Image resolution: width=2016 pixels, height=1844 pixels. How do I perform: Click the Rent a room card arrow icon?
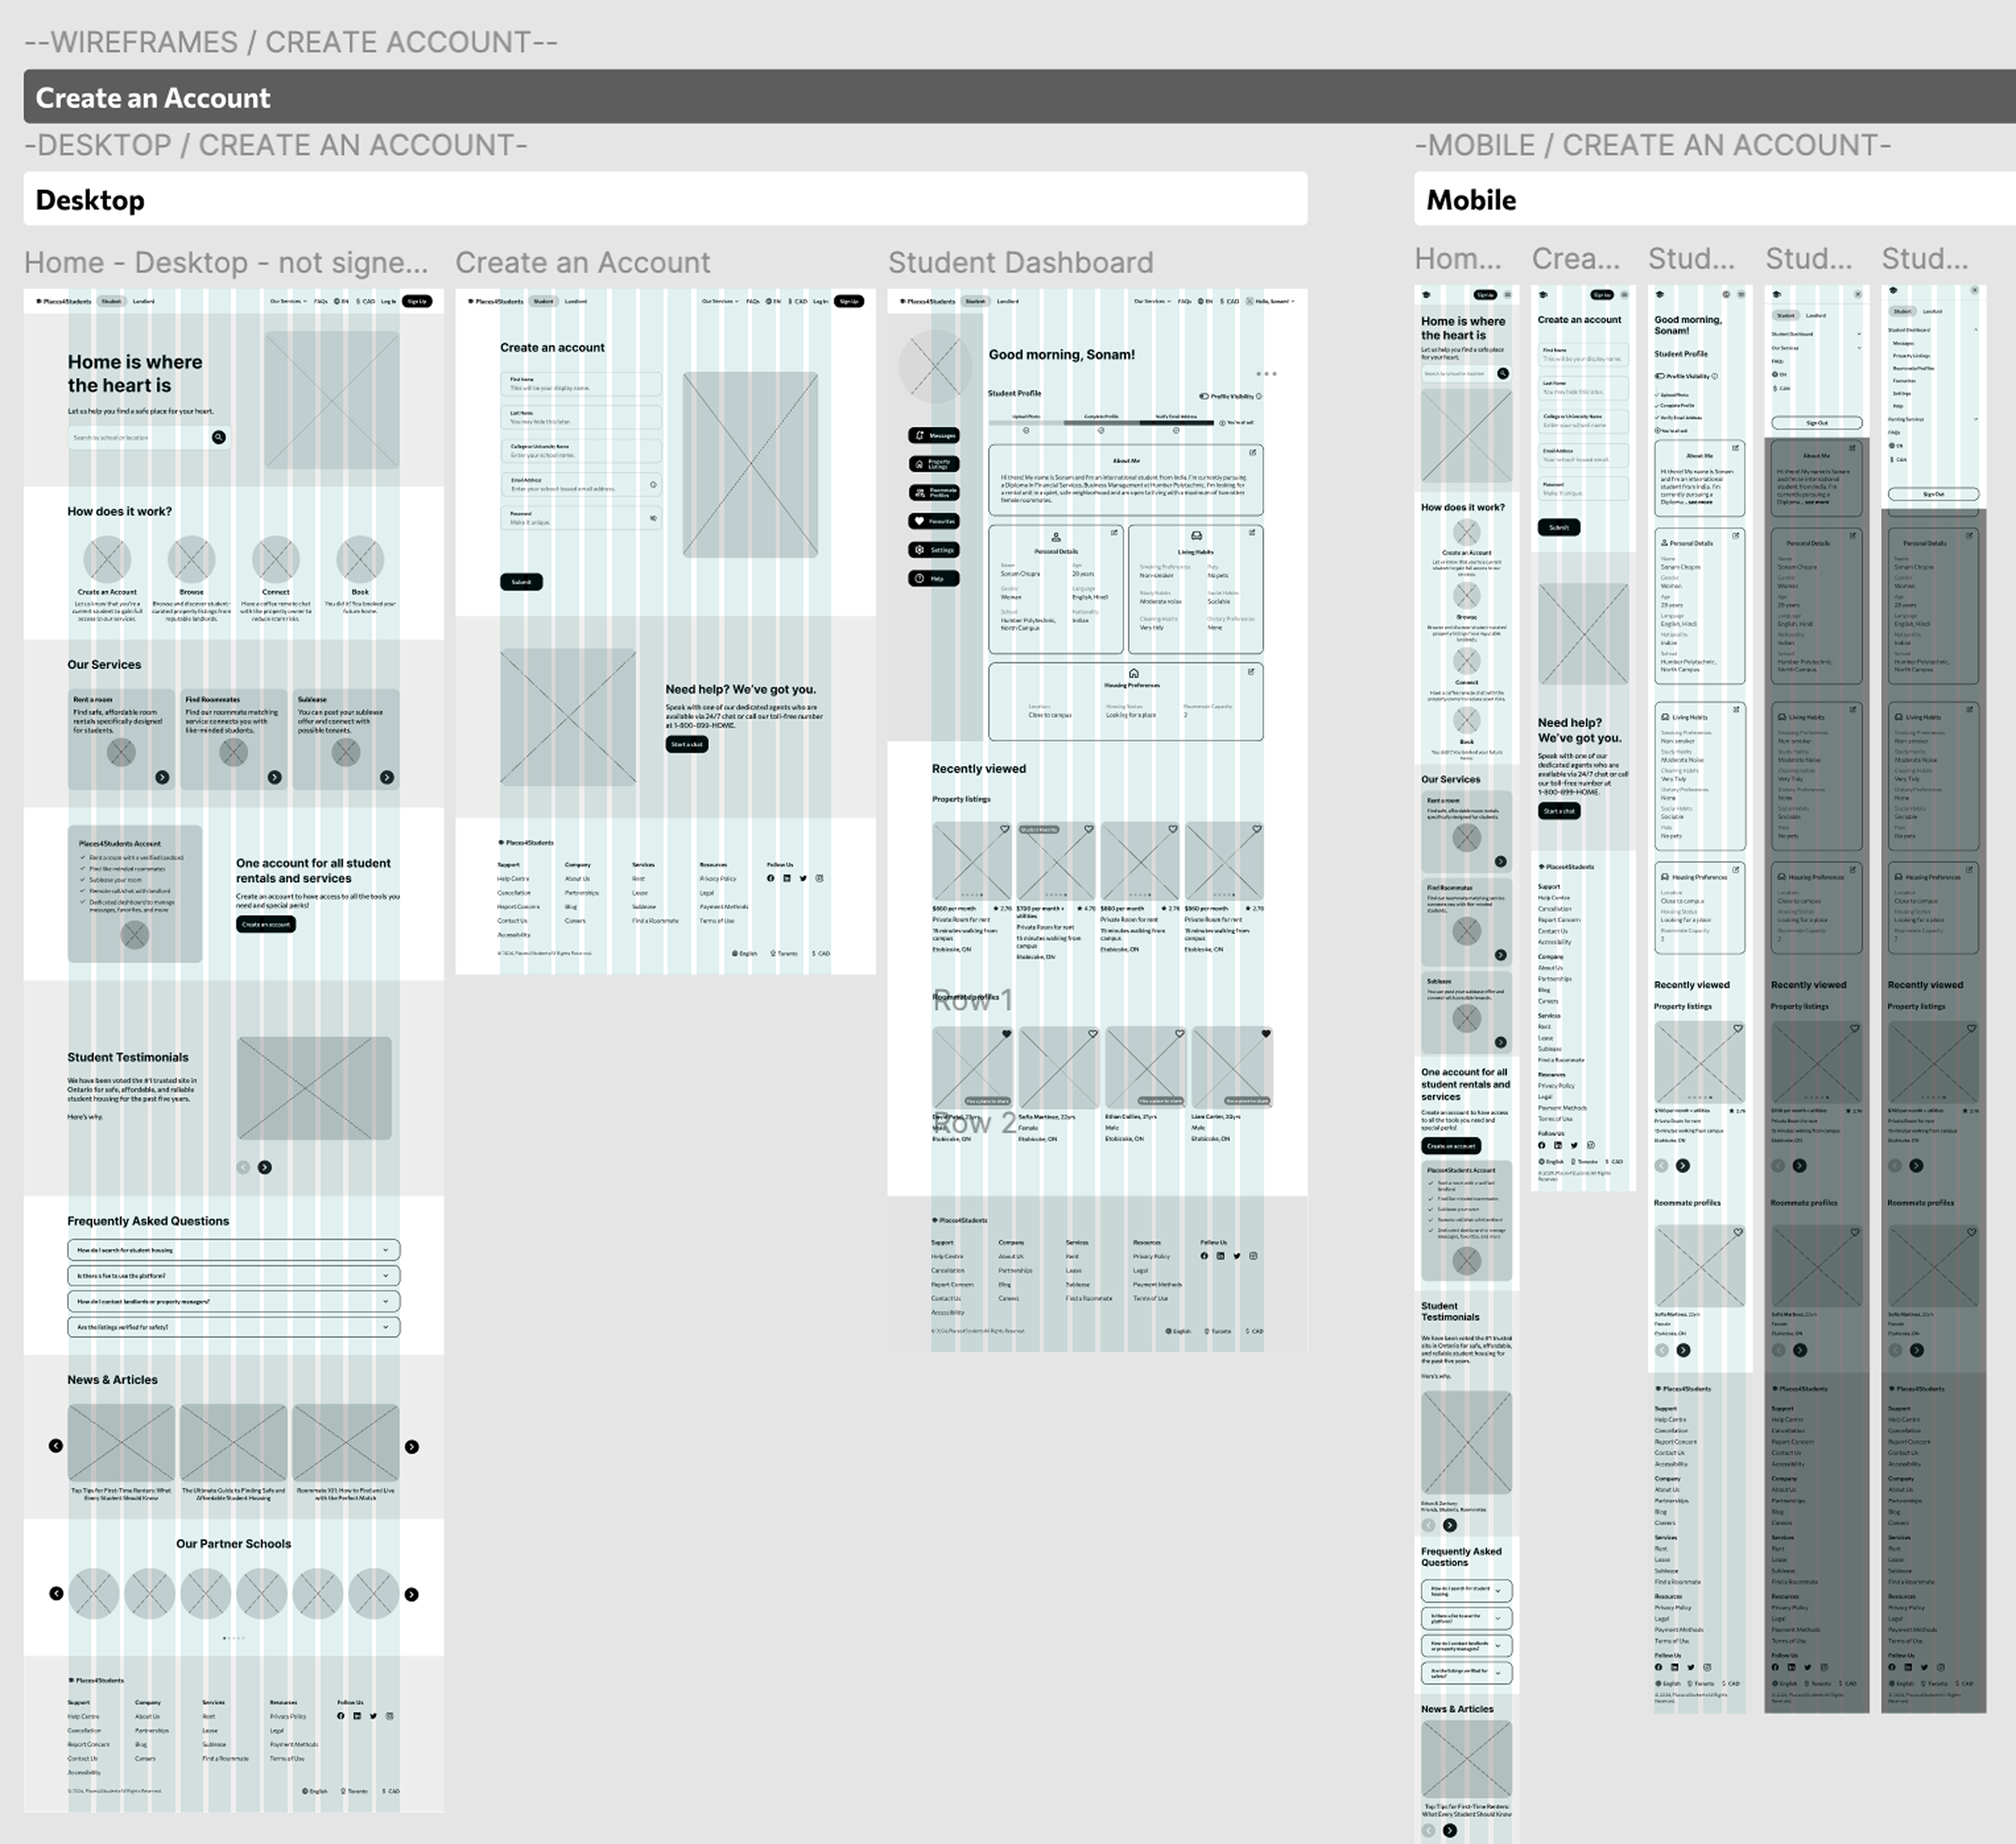coord(162,777)
